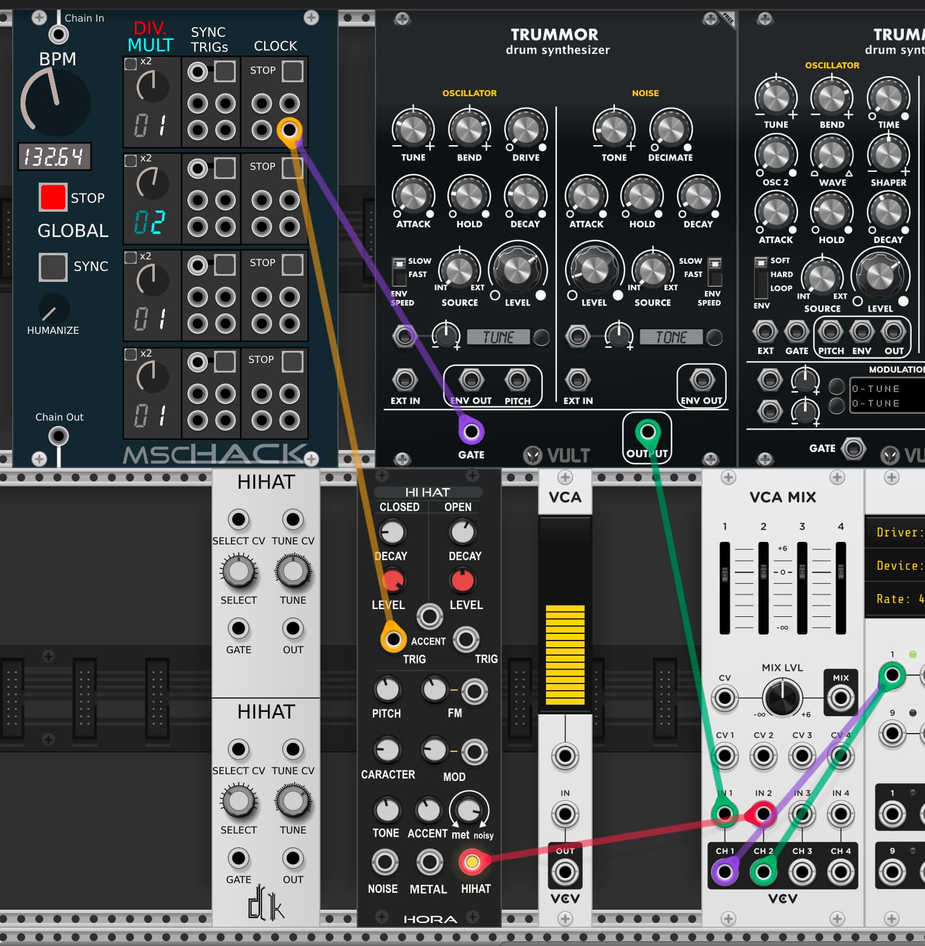Image resolution: width=925 pixels, height=946 pixels.
Task: Click the VCA MIX CH 4 output jack
Action: (x=840, y=872)
